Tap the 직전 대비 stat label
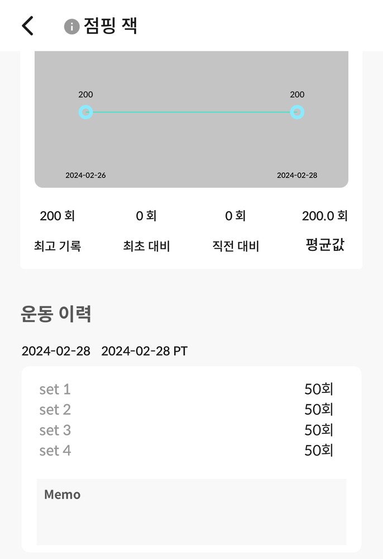 click(236, 246)
